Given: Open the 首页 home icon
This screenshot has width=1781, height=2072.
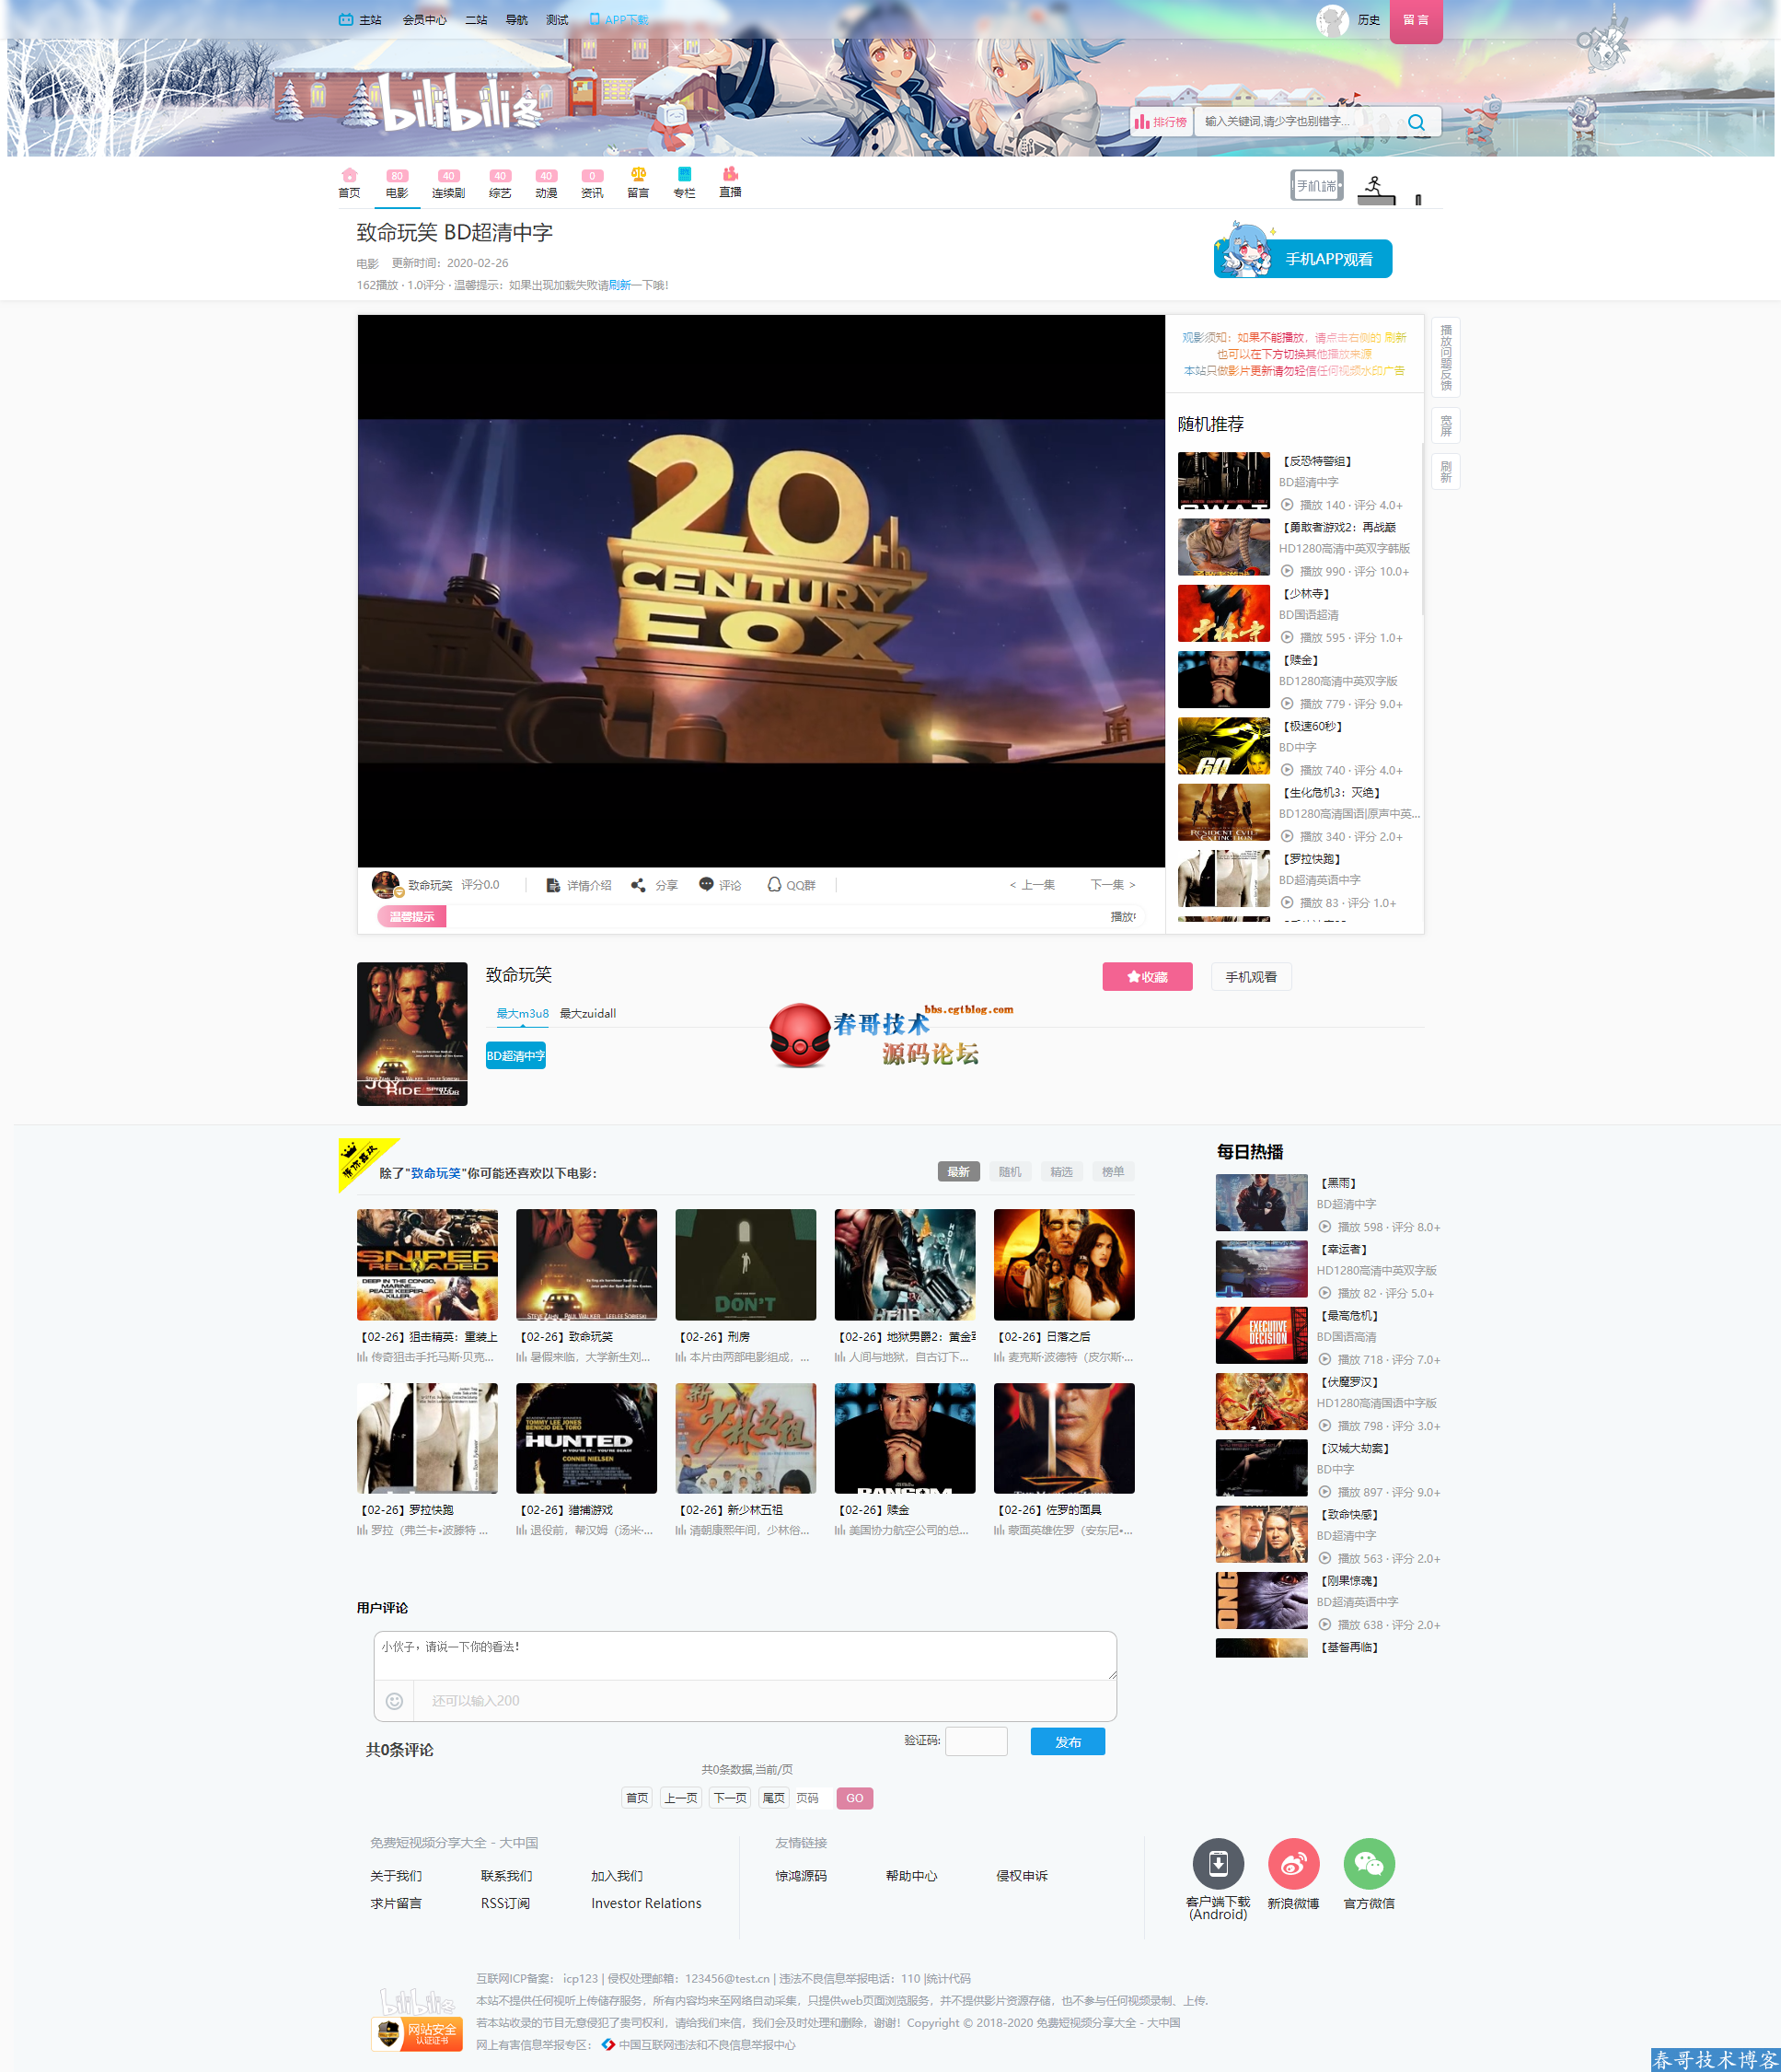Looking at the screenshot, I should click(x=349, y=175).
